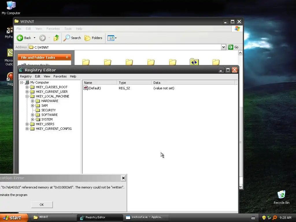The height and width of the screenshot is (222, 296).
Task: Expand HKEY_USERS key
Action: (x=27, y=124)
